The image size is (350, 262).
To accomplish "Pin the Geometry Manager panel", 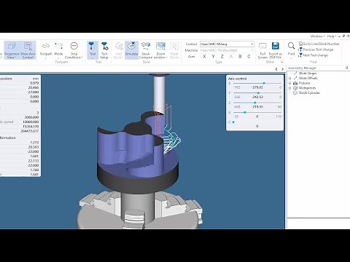I will coord(347,68).
